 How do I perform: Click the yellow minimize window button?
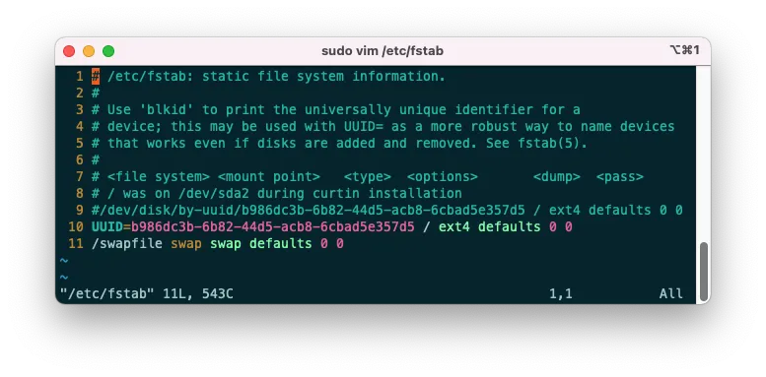coord(89,51)
